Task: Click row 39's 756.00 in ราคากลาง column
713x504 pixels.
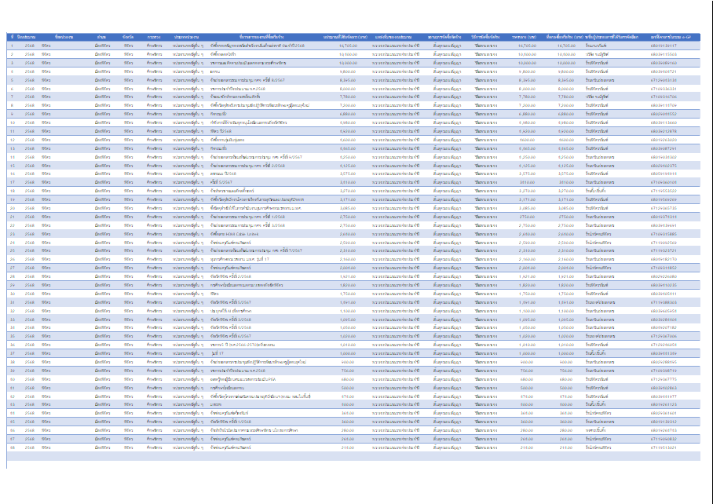Action: [x=528, y=371]
